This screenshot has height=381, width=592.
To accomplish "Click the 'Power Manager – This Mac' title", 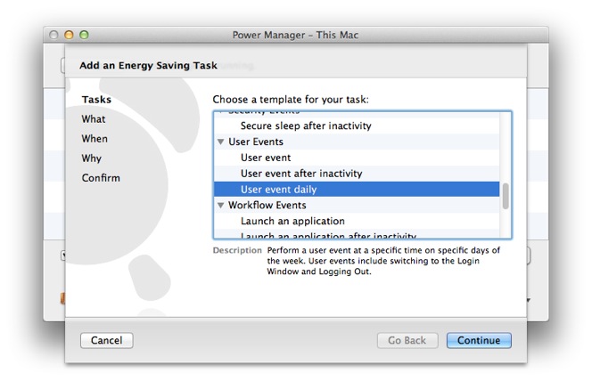I will pyautogui.click(x=295, y=35).
